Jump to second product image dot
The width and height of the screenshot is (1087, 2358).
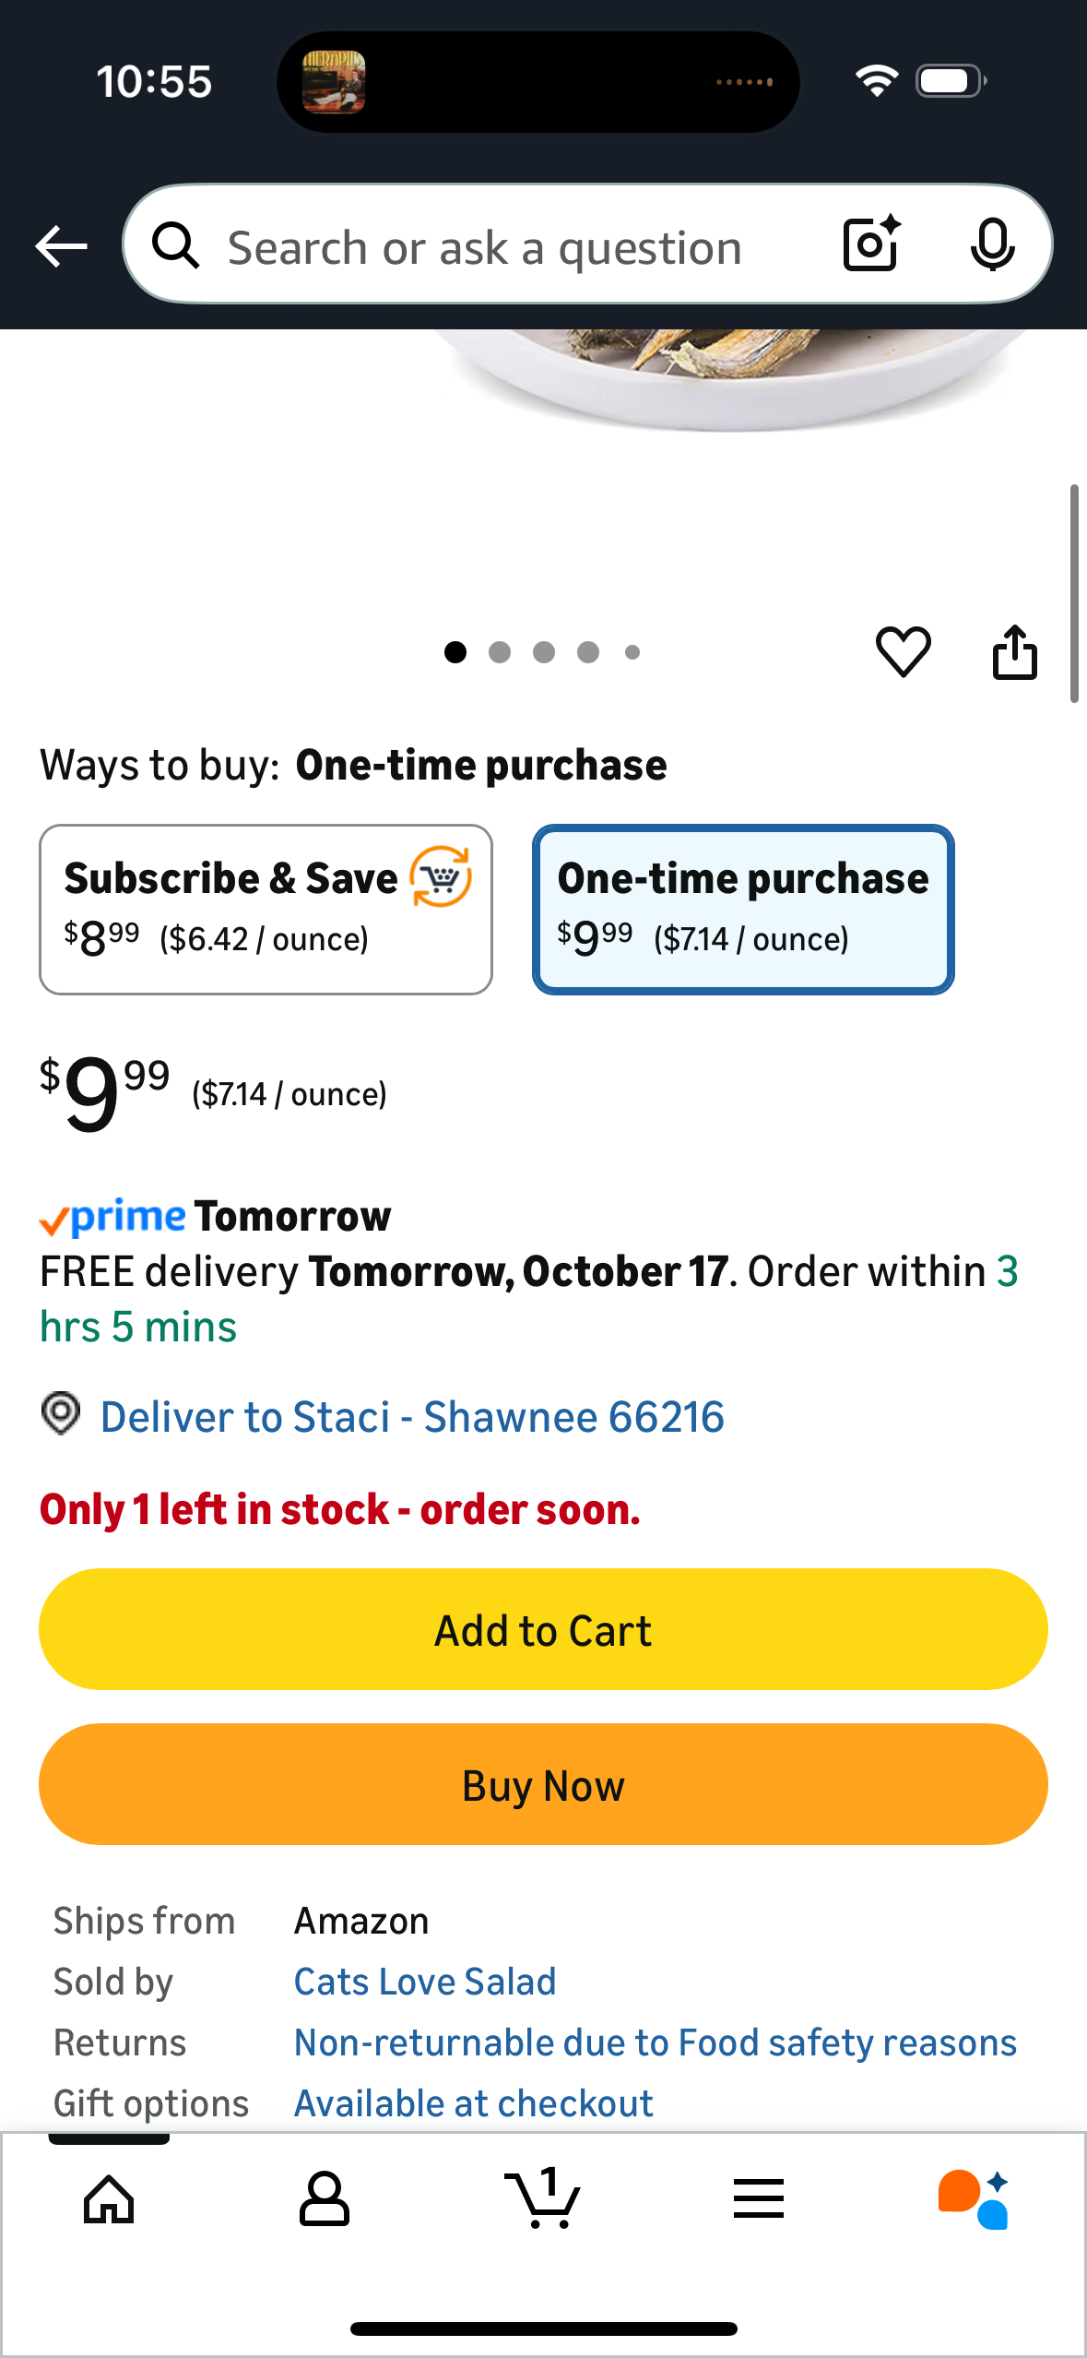click(x=500, y=652)
